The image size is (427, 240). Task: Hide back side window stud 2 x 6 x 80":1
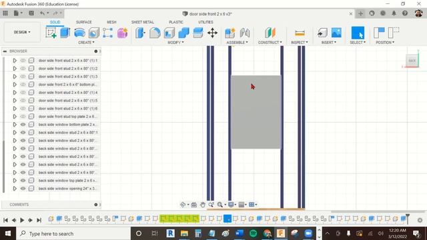coord(23,133)
